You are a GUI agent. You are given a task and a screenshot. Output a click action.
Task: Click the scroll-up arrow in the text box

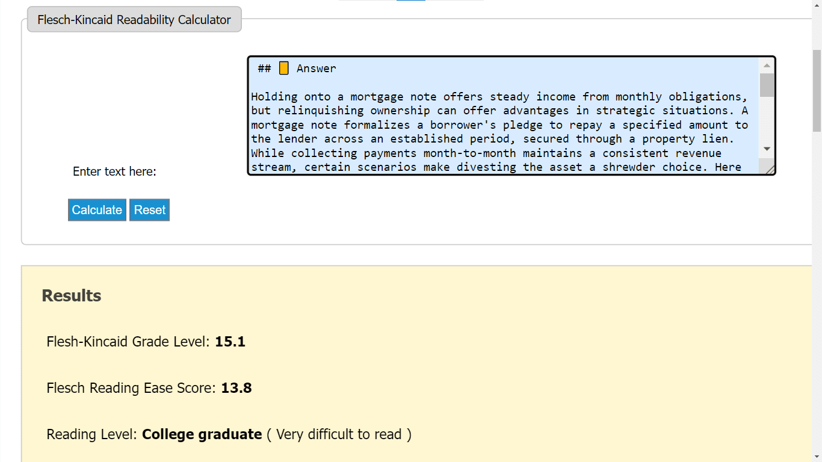(x=767, y=66)
